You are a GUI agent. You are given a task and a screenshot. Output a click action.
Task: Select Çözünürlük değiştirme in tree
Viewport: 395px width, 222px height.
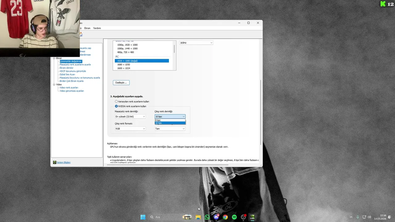(71, 61)
